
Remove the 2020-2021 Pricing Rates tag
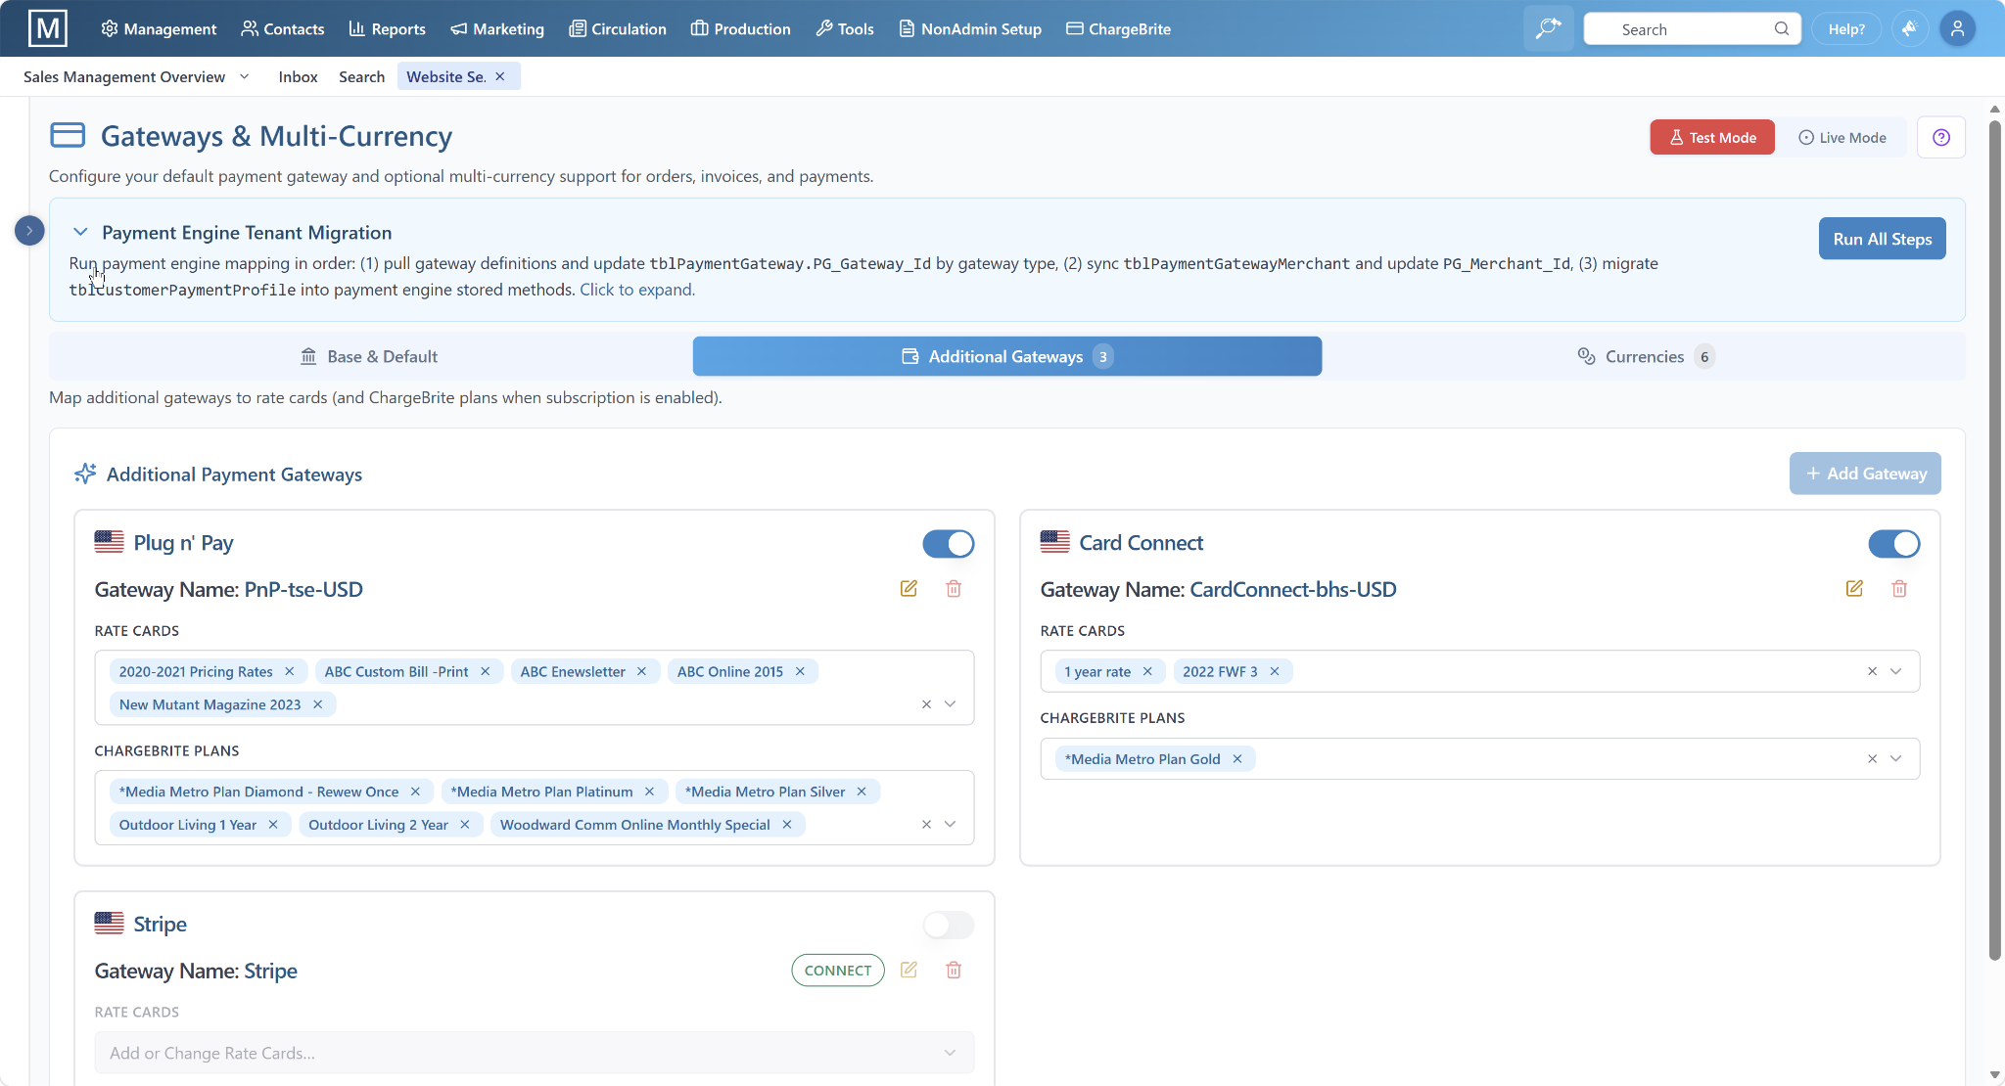click(x=290, y=671)
